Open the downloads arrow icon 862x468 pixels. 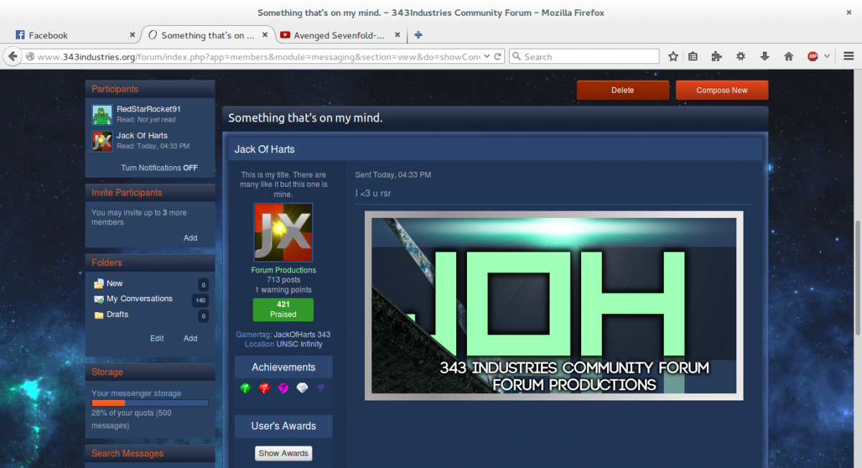coord(764,56)
